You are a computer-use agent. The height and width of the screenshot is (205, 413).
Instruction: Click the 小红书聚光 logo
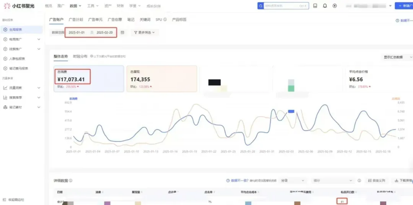tap(19, 6)
